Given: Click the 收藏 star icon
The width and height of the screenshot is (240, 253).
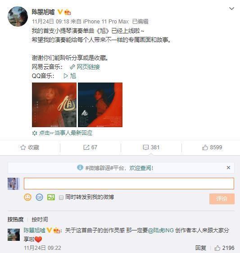Looking at the screenshot, I should [x=23, y=147].
